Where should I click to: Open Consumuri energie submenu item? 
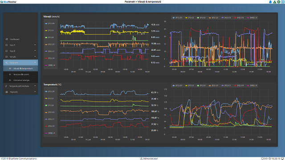[20, 80]
